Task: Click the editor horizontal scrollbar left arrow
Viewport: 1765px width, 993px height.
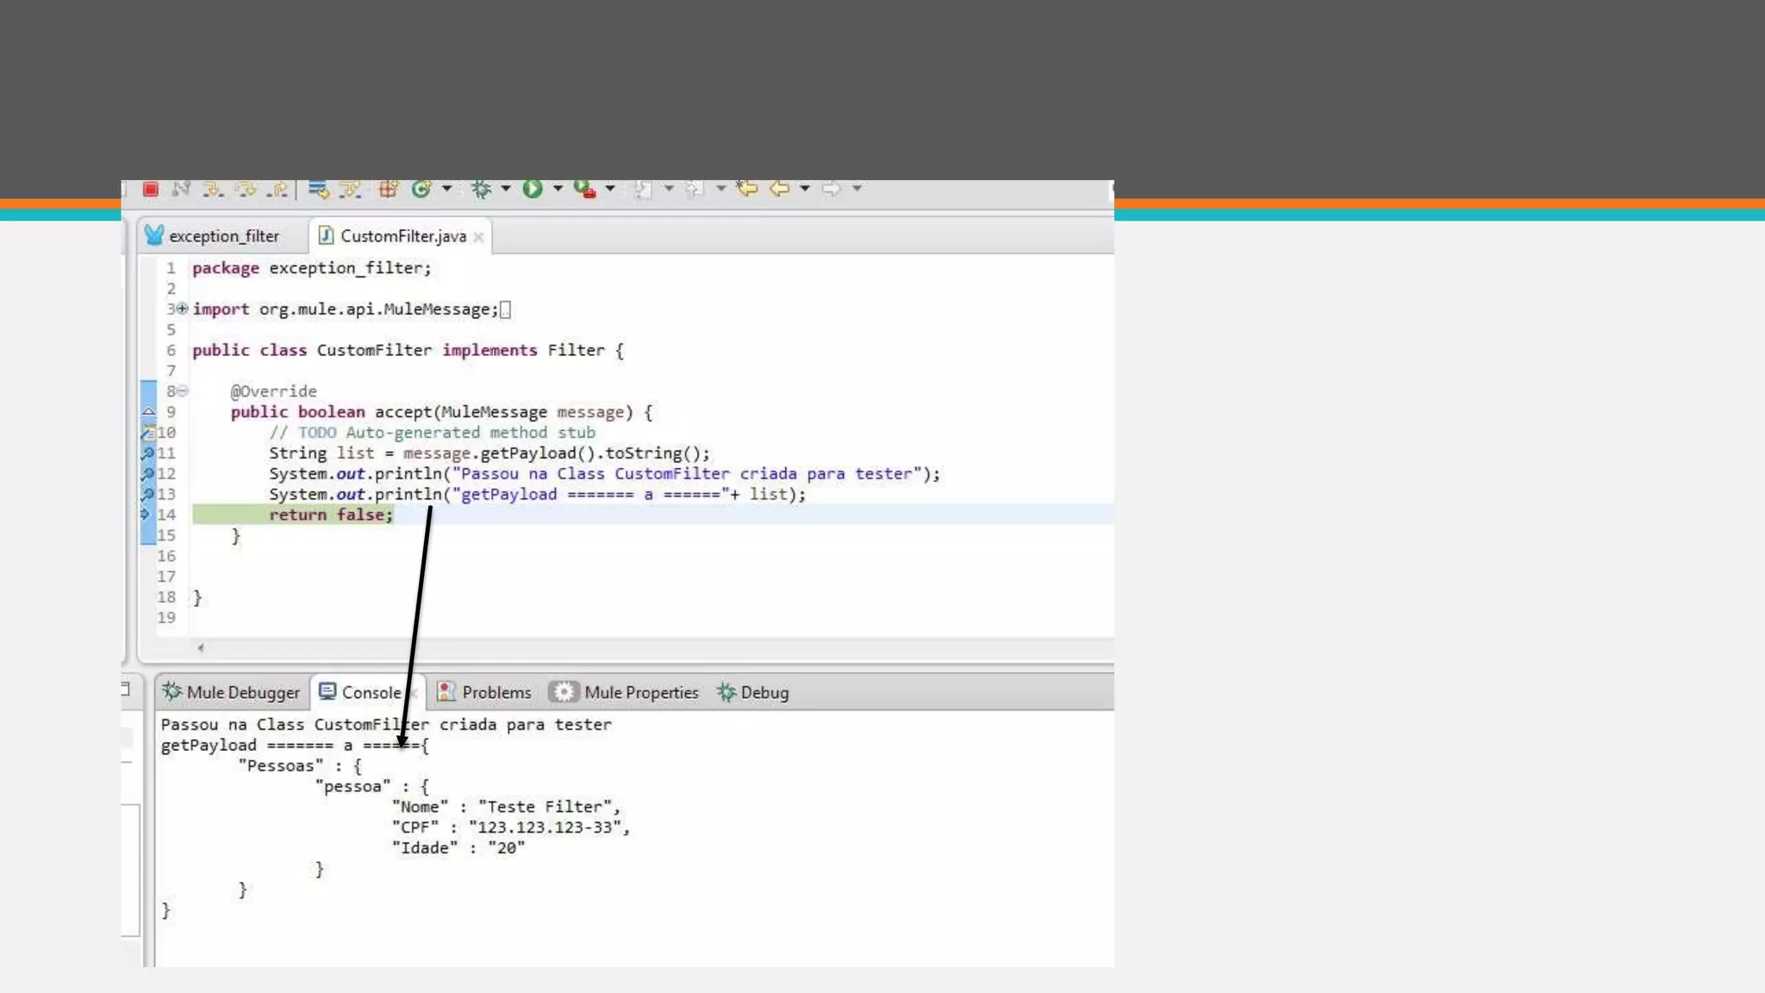Action: pos(201,647)
